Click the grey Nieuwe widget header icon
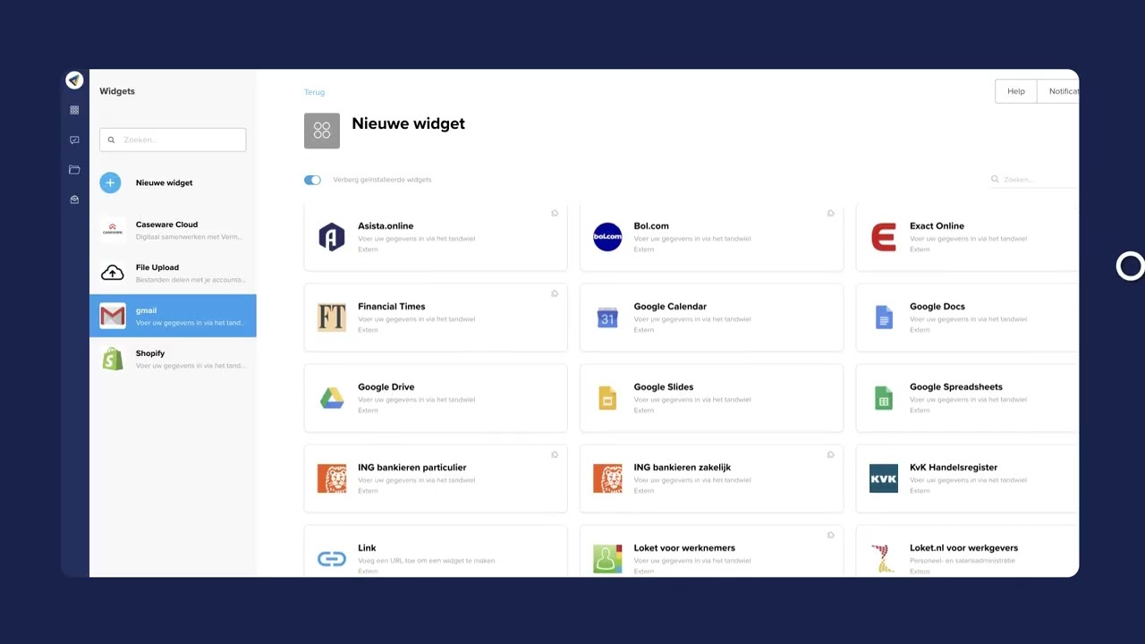 point(322,131)
